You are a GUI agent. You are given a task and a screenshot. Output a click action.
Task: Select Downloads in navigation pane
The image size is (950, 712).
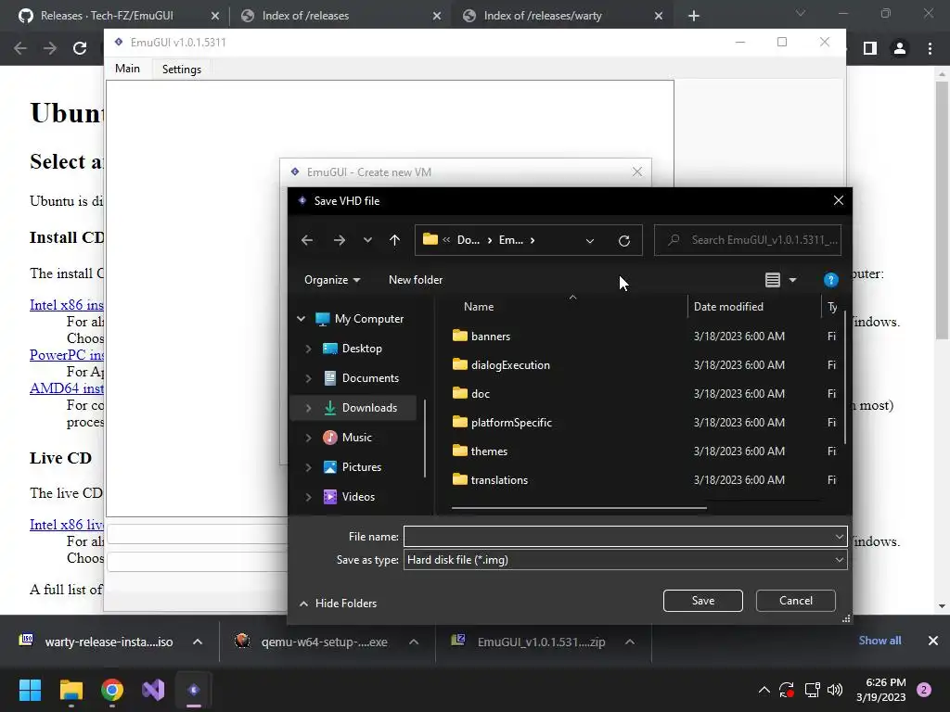click(369, 408)
